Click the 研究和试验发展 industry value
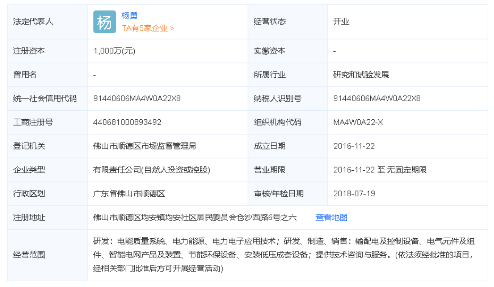The image size is (494, 287). click(x=361, y=75)
